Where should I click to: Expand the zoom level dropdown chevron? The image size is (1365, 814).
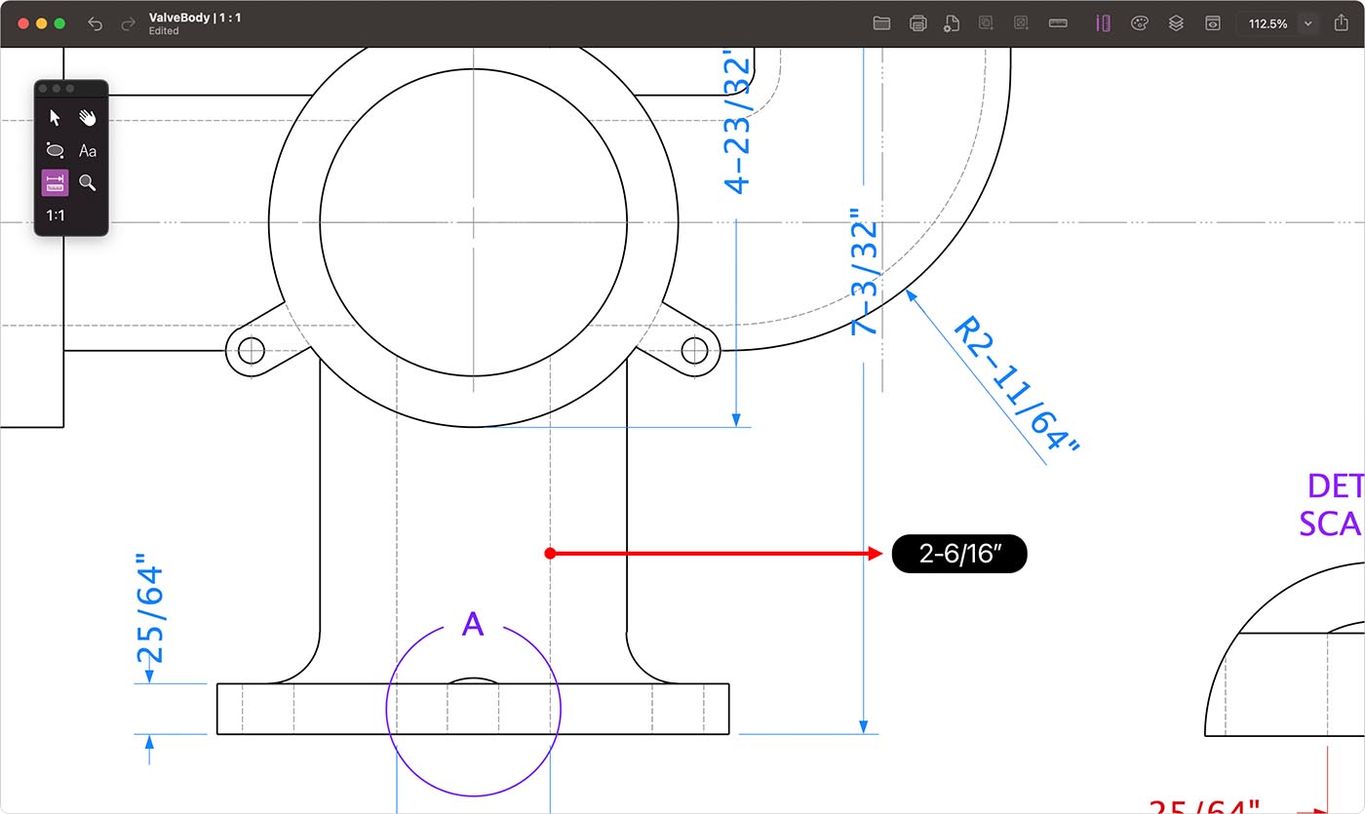tap(1307, 23)
